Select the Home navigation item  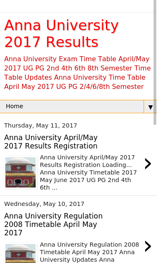(14, 107)
